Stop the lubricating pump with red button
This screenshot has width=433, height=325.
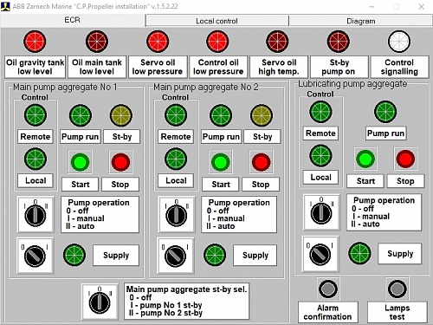click(405, 159)
